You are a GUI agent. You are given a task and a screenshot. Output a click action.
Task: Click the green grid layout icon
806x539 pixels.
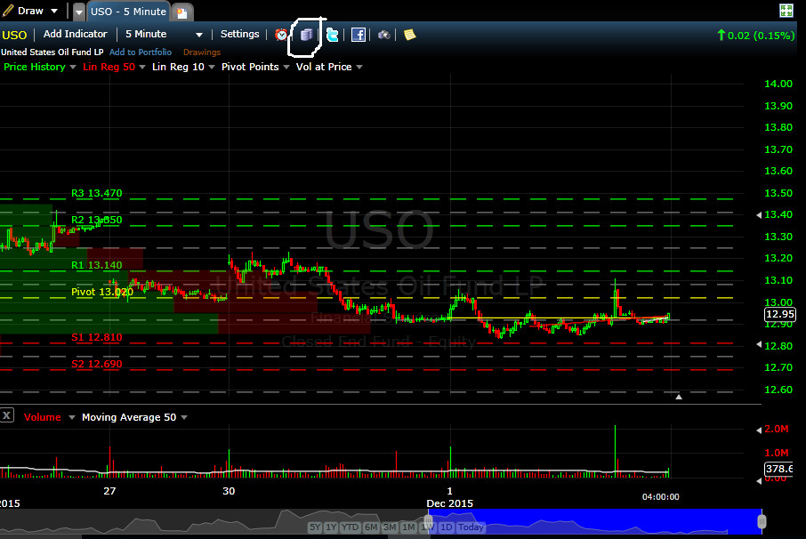point(786,11)
